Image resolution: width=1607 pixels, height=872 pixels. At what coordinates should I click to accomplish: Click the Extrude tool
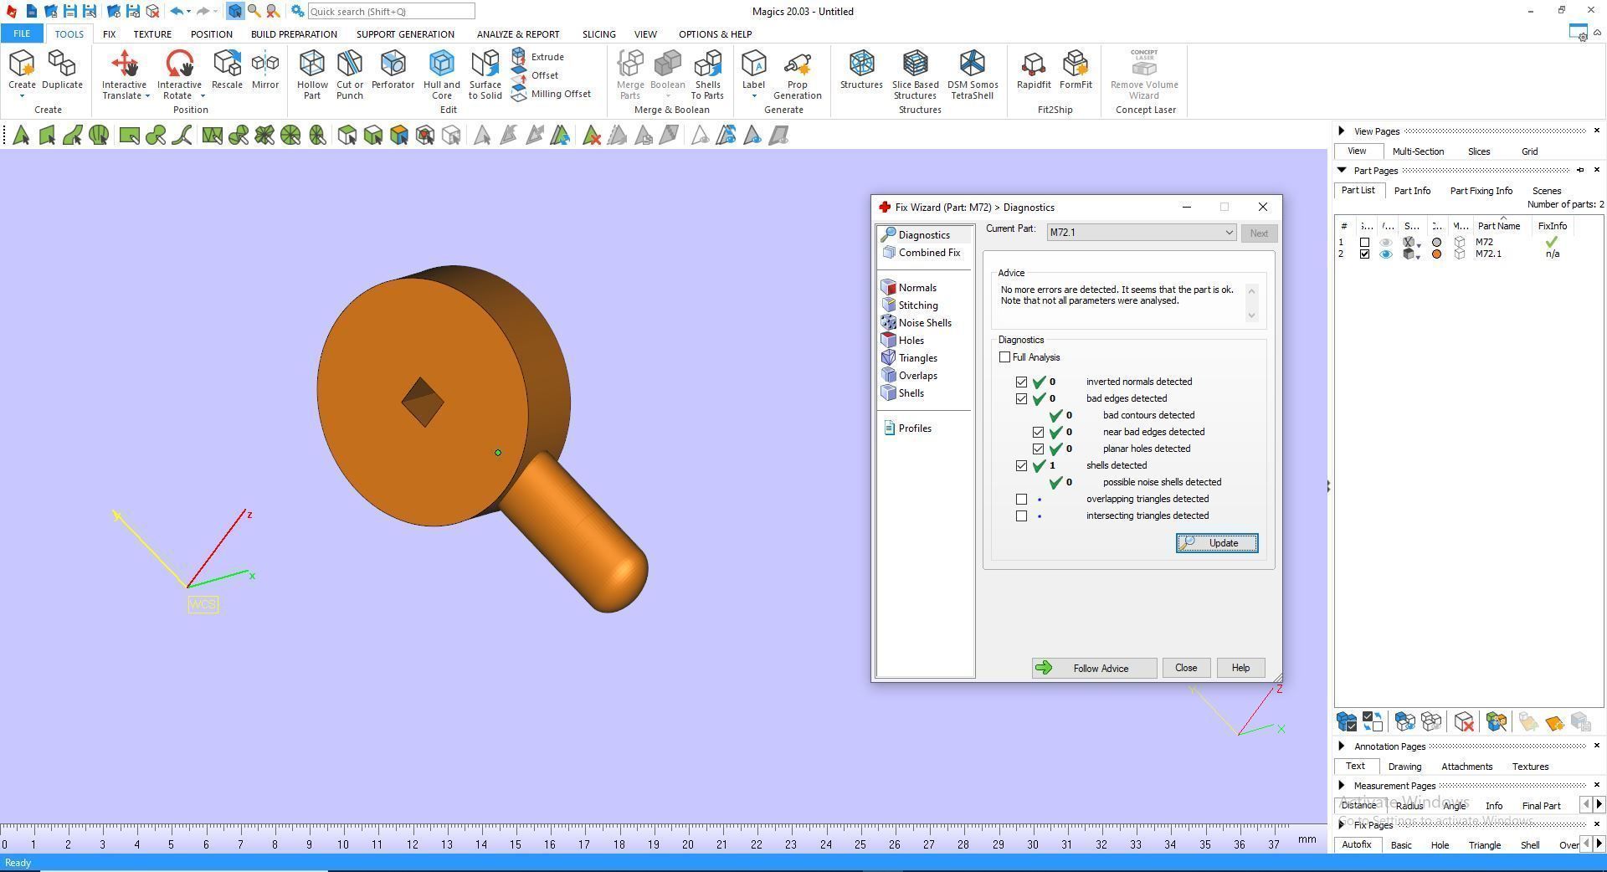[x=538, y=57]
